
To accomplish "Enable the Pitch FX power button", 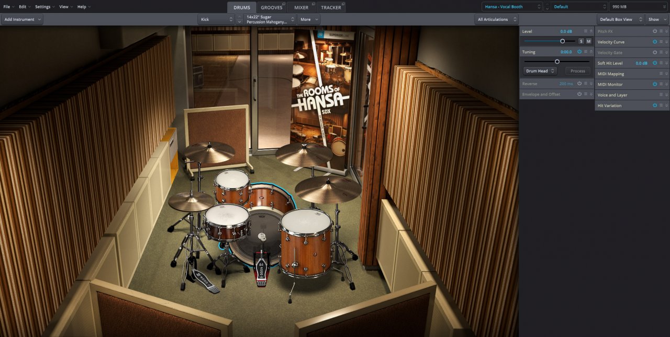I will [x=655, y=31].
